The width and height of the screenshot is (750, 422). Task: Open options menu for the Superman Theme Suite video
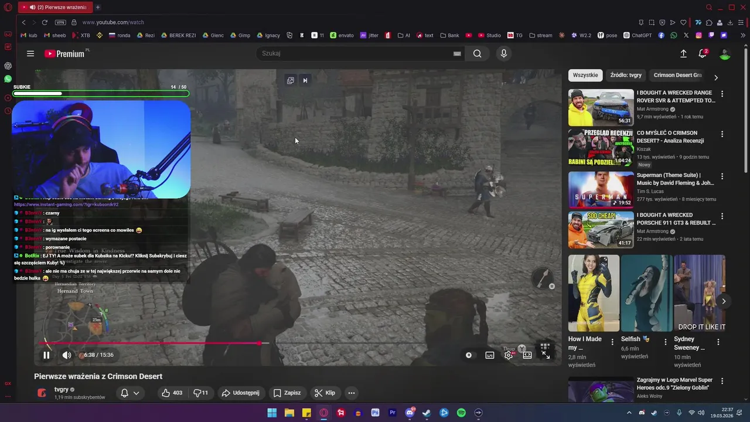tap(722, 176)
